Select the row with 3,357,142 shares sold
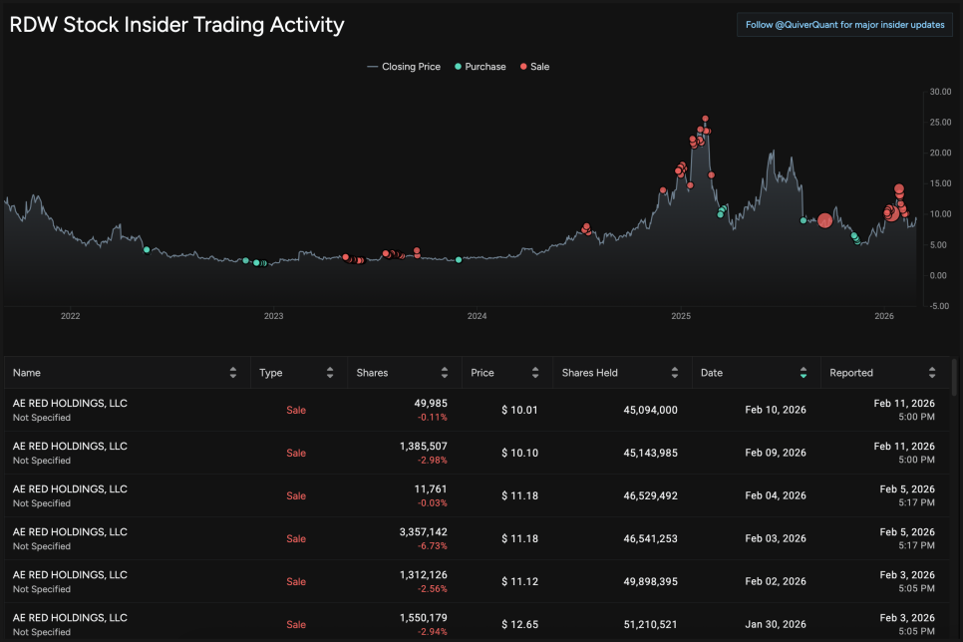The image size is (963, 642). (x=479, y=538)
